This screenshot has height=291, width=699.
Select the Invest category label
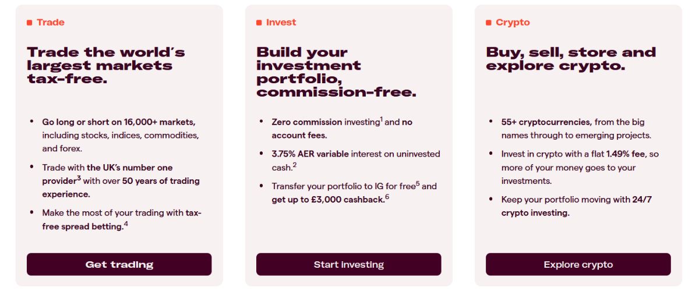(x=281, y=23)
